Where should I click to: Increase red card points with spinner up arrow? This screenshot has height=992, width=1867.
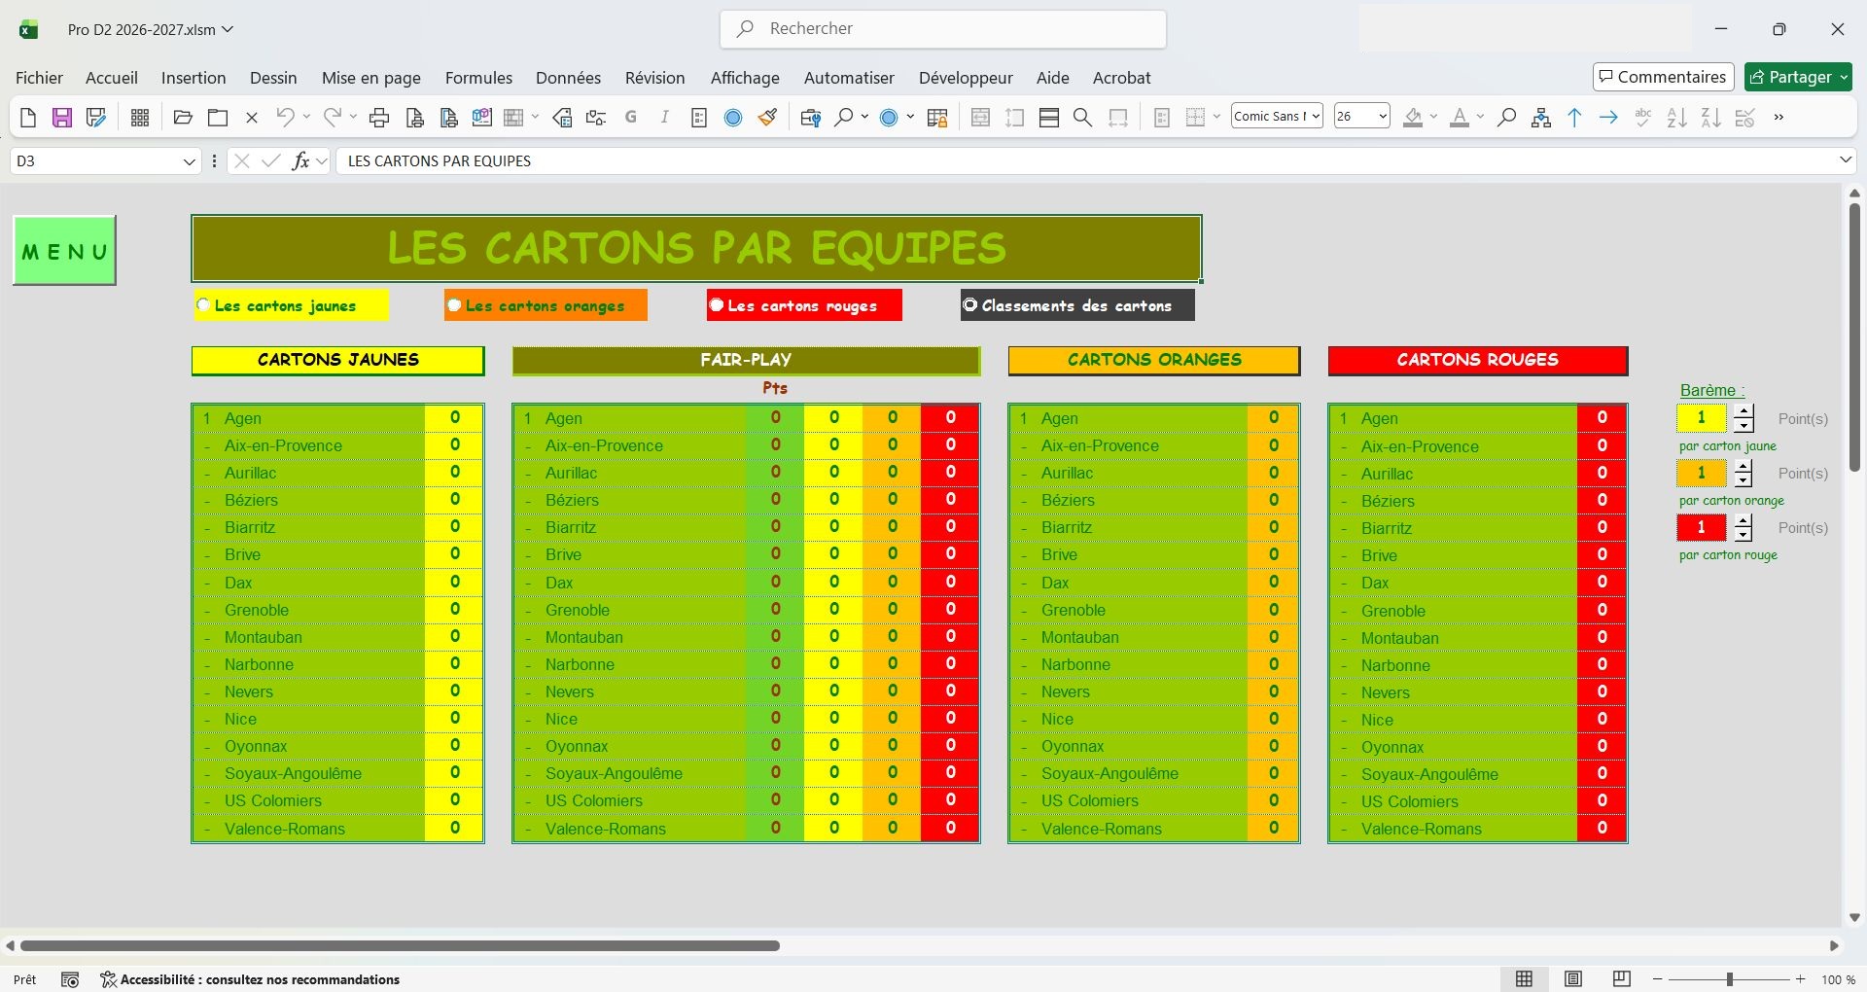tap(1744, 520)
